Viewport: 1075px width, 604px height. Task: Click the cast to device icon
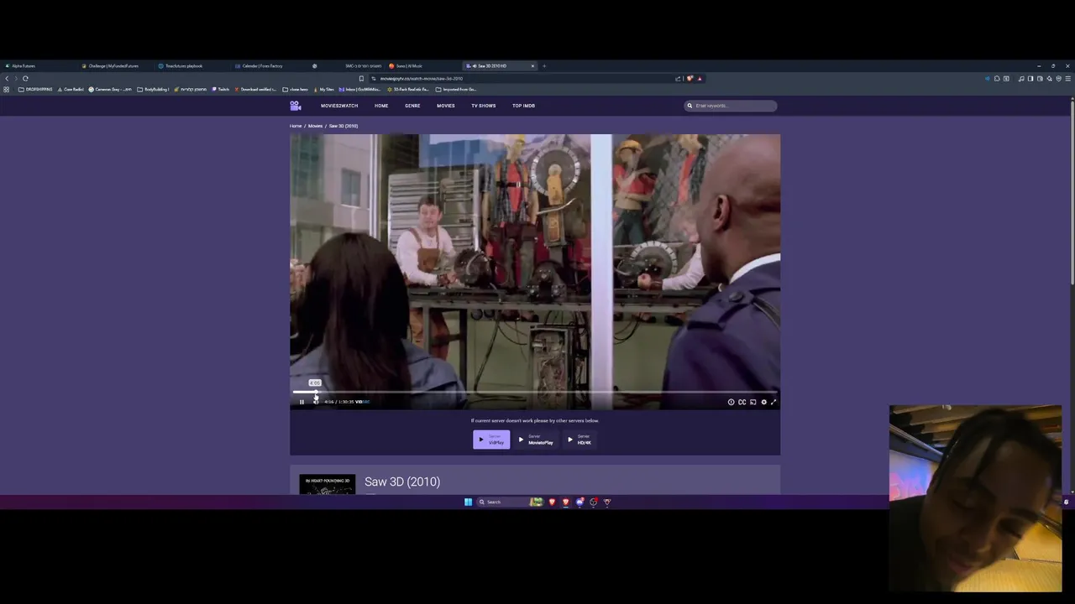[752, 402]
